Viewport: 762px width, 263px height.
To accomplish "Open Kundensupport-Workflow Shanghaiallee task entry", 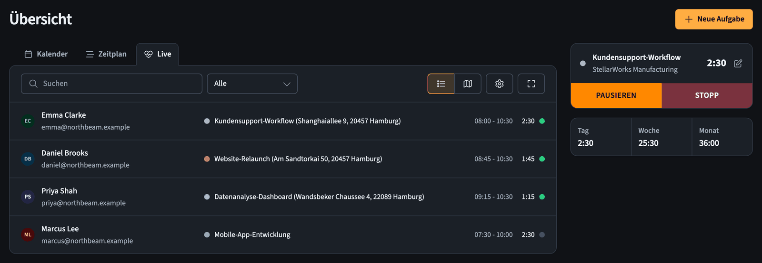I will pyautogui.click(x=308, y=121).
